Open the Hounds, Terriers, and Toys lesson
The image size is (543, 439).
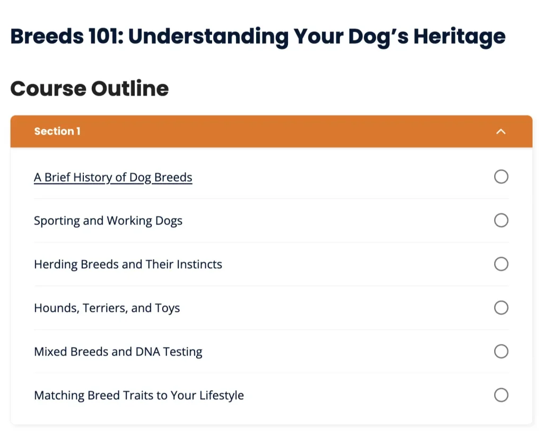(x=107, y=308)
